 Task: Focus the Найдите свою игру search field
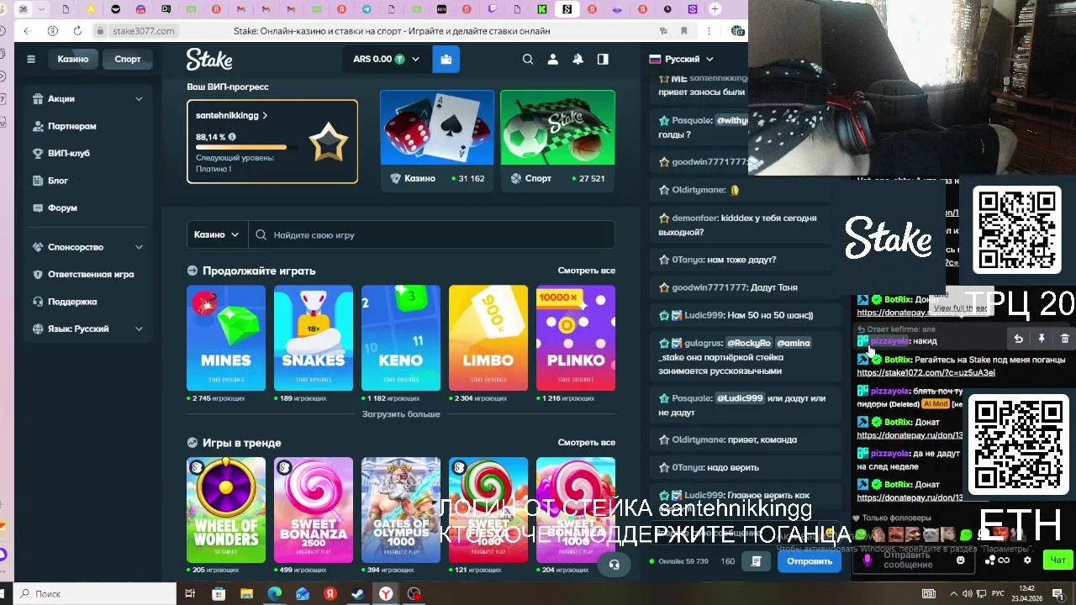[x=432, y=234]
